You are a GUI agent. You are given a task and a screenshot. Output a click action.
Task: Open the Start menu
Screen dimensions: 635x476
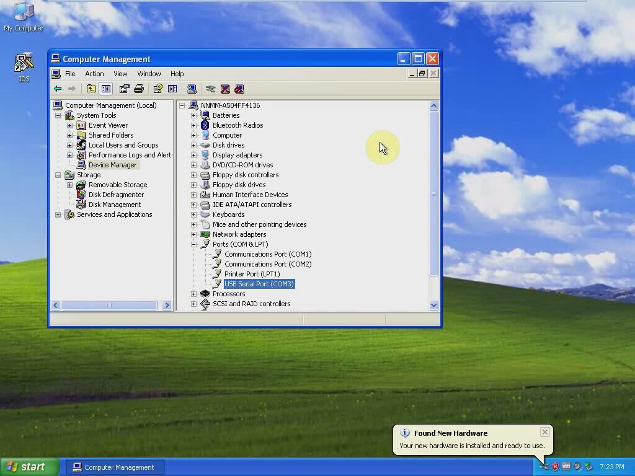[30, 467]
